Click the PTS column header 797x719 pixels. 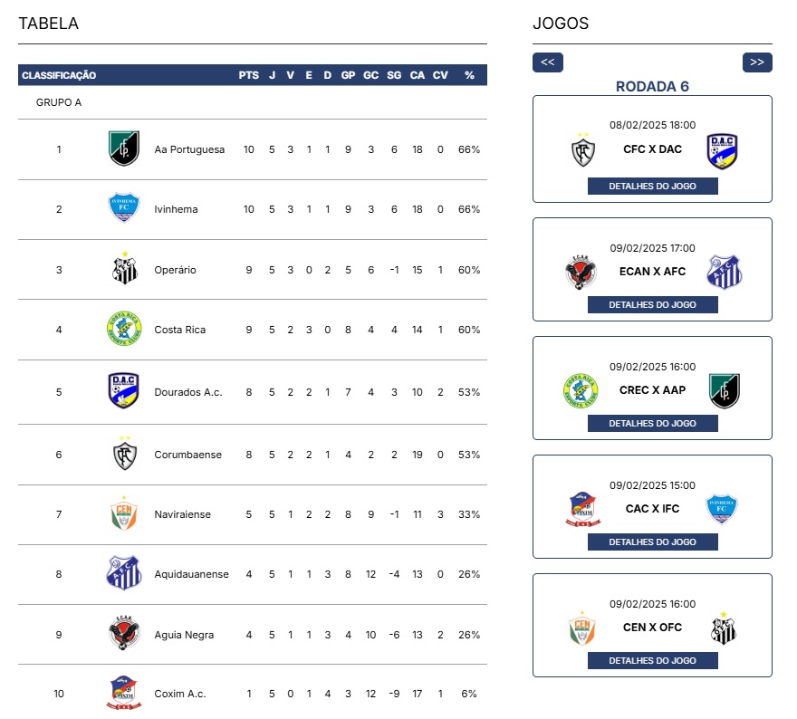click(248, 75)
